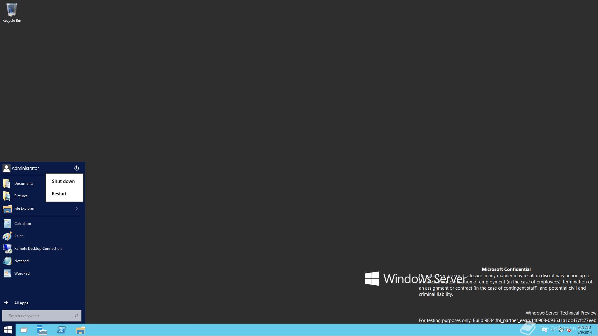The height and width of the screenshot is (336, 598).
Task: Choose Restart from power menu
Action: click(x=64, y=194)
